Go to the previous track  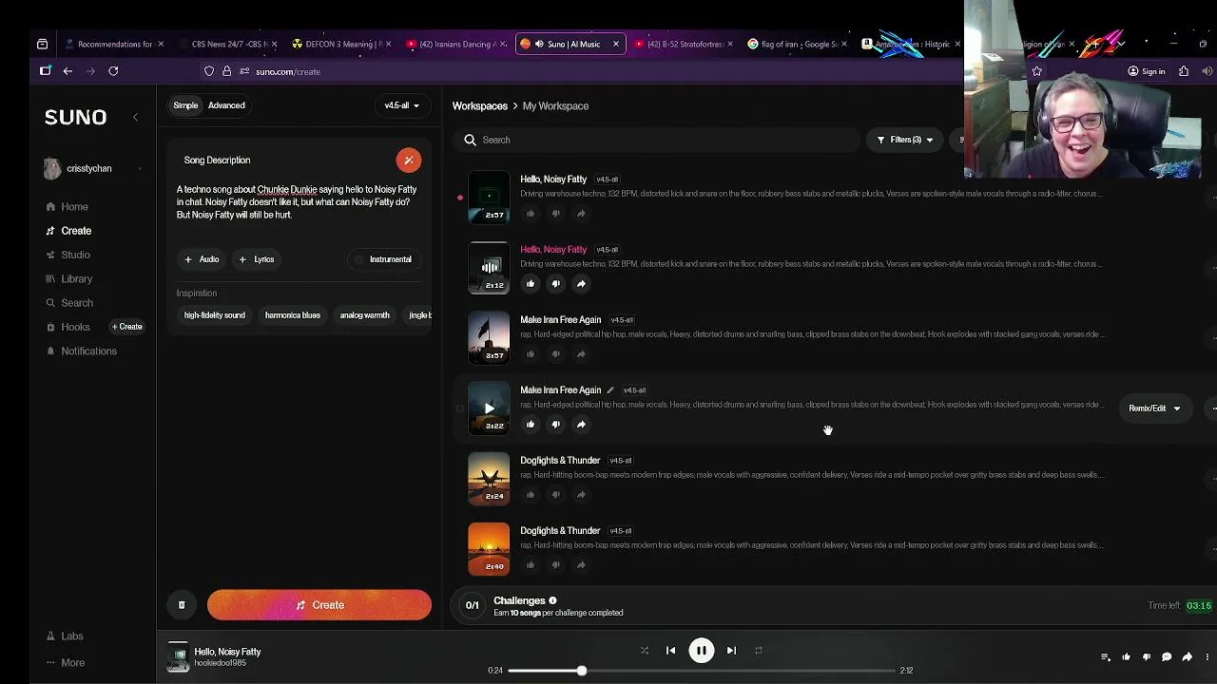pos(670,651)
